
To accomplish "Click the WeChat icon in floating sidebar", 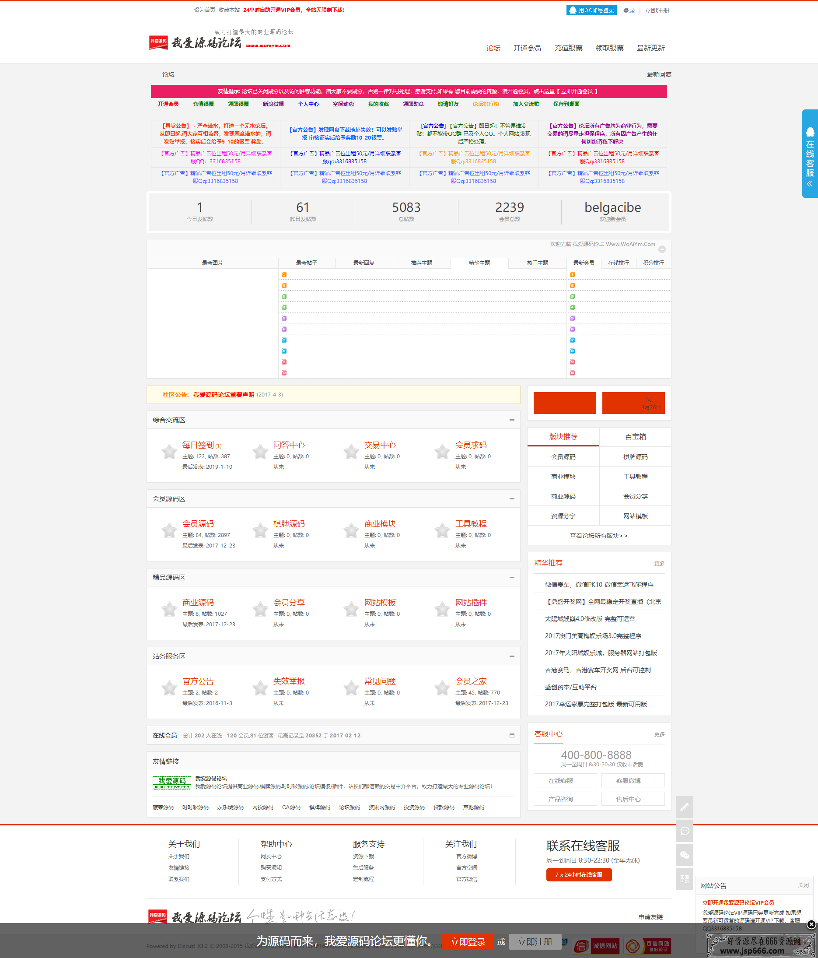I will point(685,855).
